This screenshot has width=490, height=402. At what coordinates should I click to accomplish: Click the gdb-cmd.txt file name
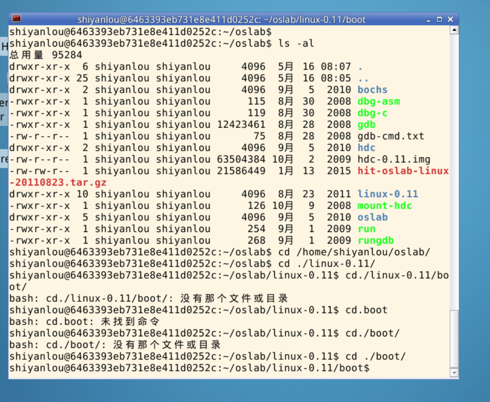tap(390, 136)
